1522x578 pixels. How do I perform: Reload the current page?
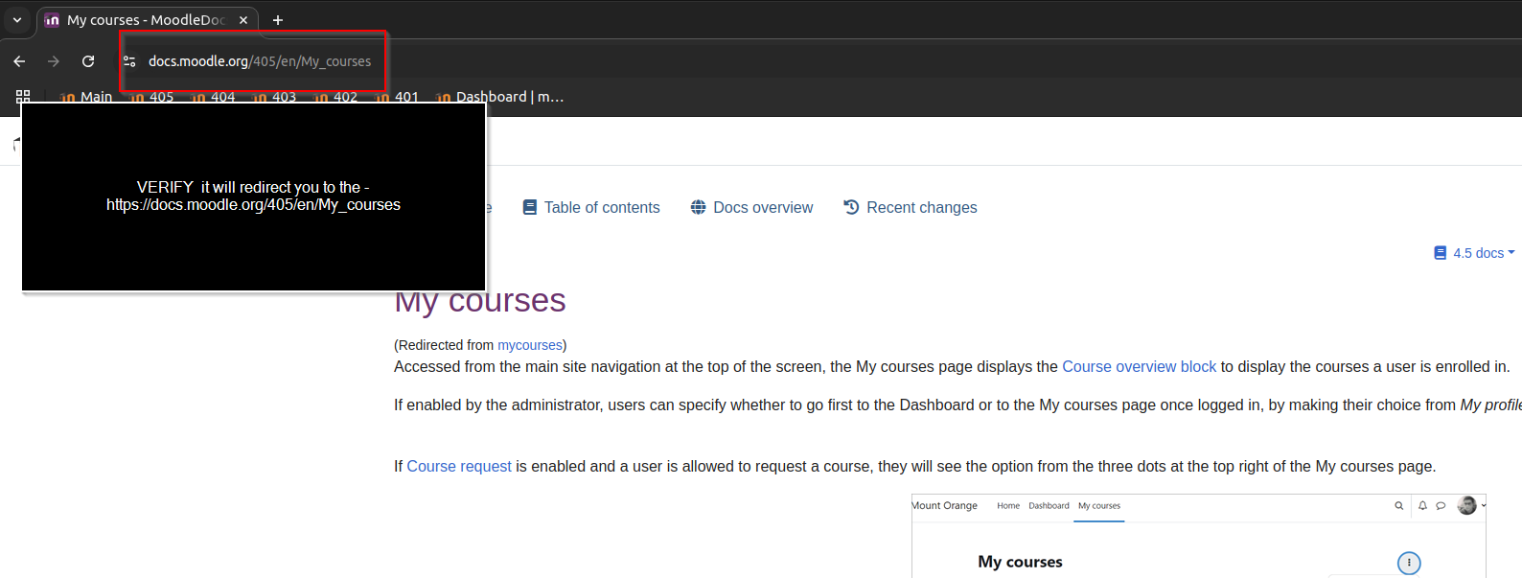tap(88, 61)
